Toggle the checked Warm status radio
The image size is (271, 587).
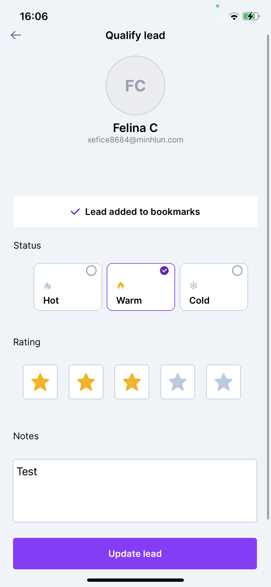tap(164, 271)
